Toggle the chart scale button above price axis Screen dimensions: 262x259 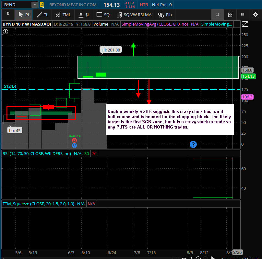245,24
